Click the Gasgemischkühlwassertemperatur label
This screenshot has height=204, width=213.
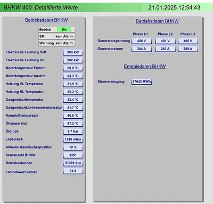click(34, 108)
